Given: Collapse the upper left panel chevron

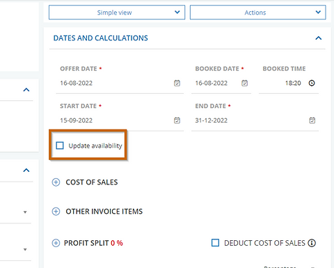Looking at the screenshot, I should click(x=26, y=90).
